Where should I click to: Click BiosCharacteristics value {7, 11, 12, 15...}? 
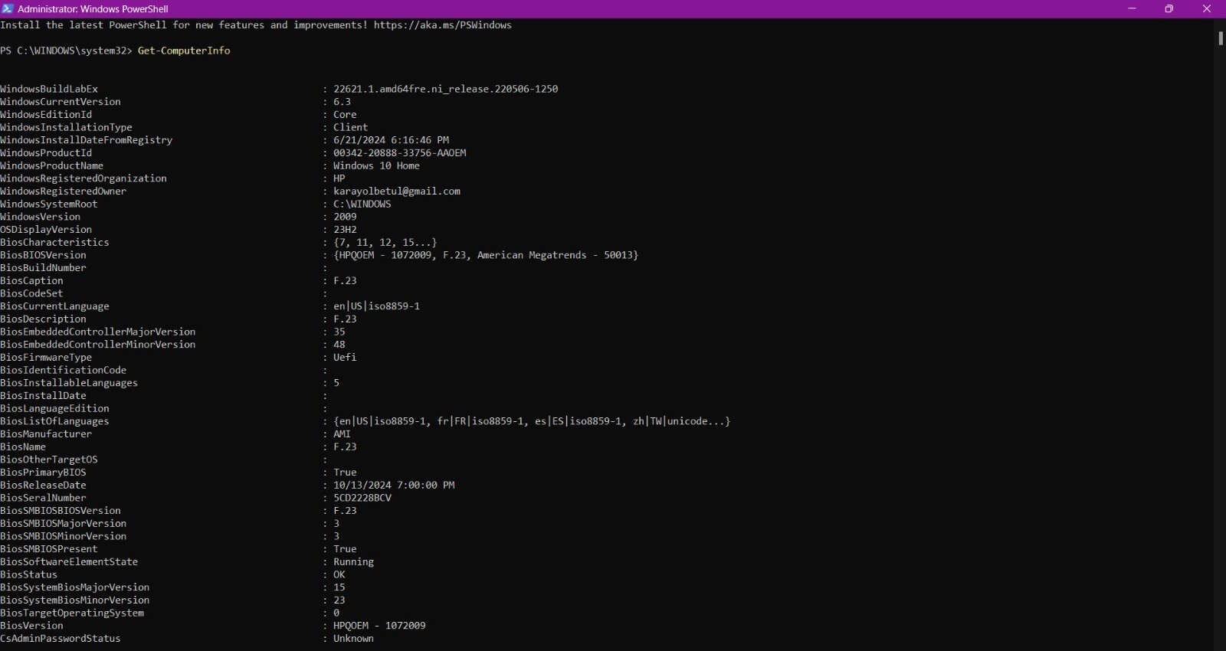pos(385,242)
